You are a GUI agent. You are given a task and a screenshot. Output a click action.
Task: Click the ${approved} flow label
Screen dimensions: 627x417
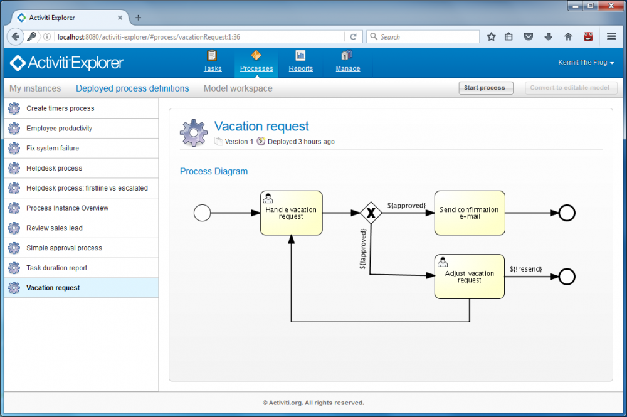[406, 206]
